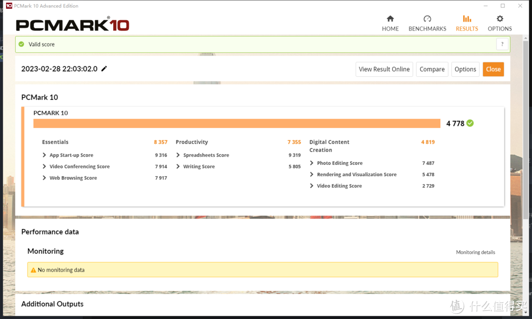Click the orange PCMark 10 score bar
532x319 pixels.
[237, 124]
